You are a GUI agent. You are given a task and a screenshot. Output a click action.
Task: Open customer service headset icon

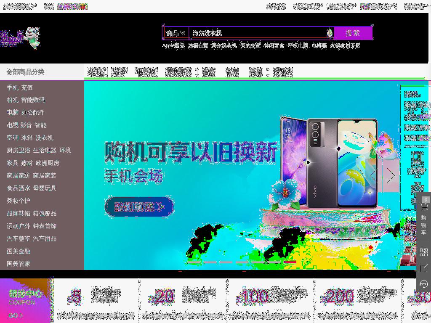(423, 284)
